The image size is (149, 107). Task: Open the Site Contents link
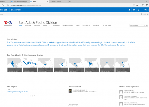[x=86, y=25]
